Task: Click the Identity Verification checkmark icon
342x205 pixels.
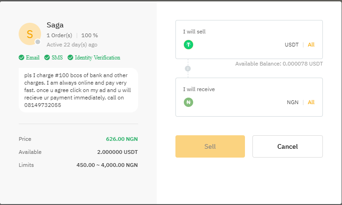Action: point(70,58)
